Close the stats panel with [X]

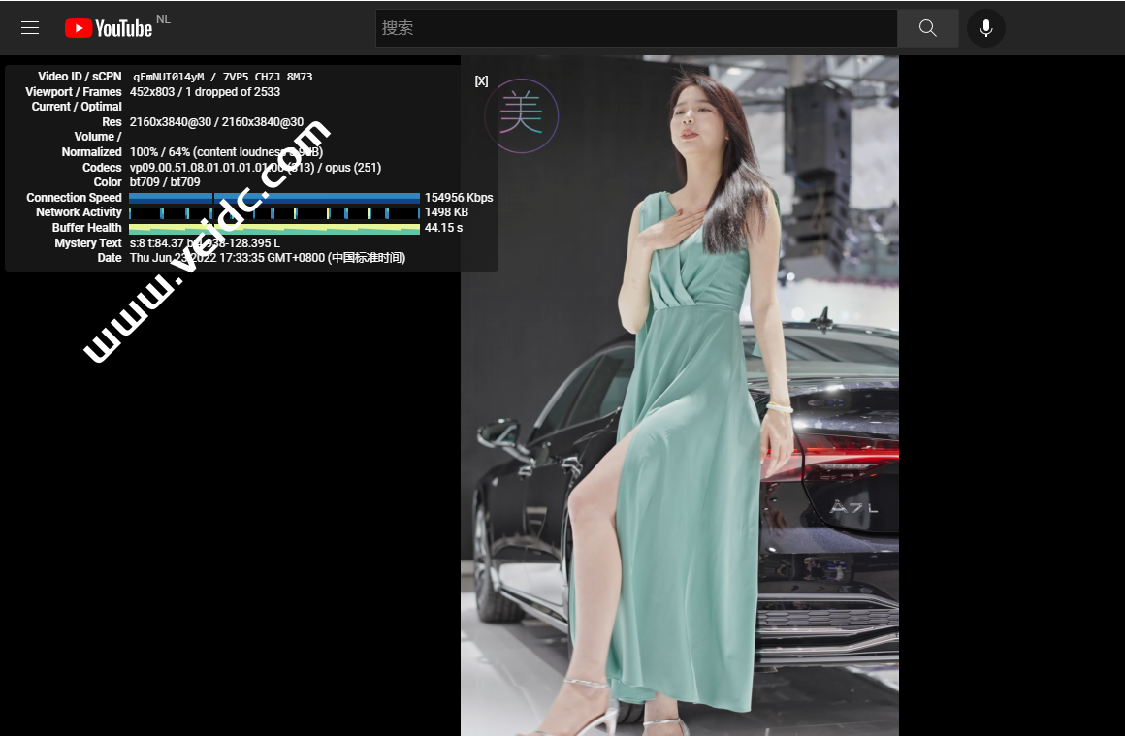(x=481, y=81)
